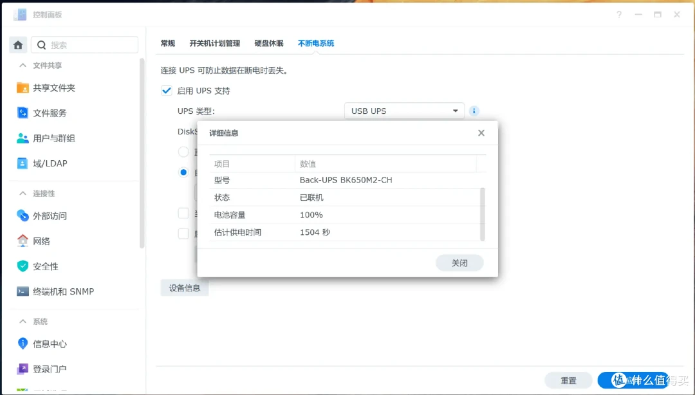
Task: Close the 详细信息 dialog with X
Action: (x=481, y=133)
